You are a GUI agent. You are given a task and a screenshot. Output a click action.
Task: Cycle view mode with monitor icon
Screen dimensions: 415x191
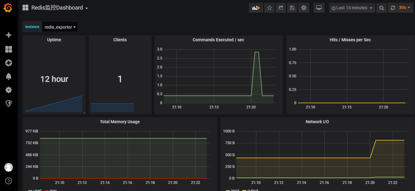click(319, 8)
